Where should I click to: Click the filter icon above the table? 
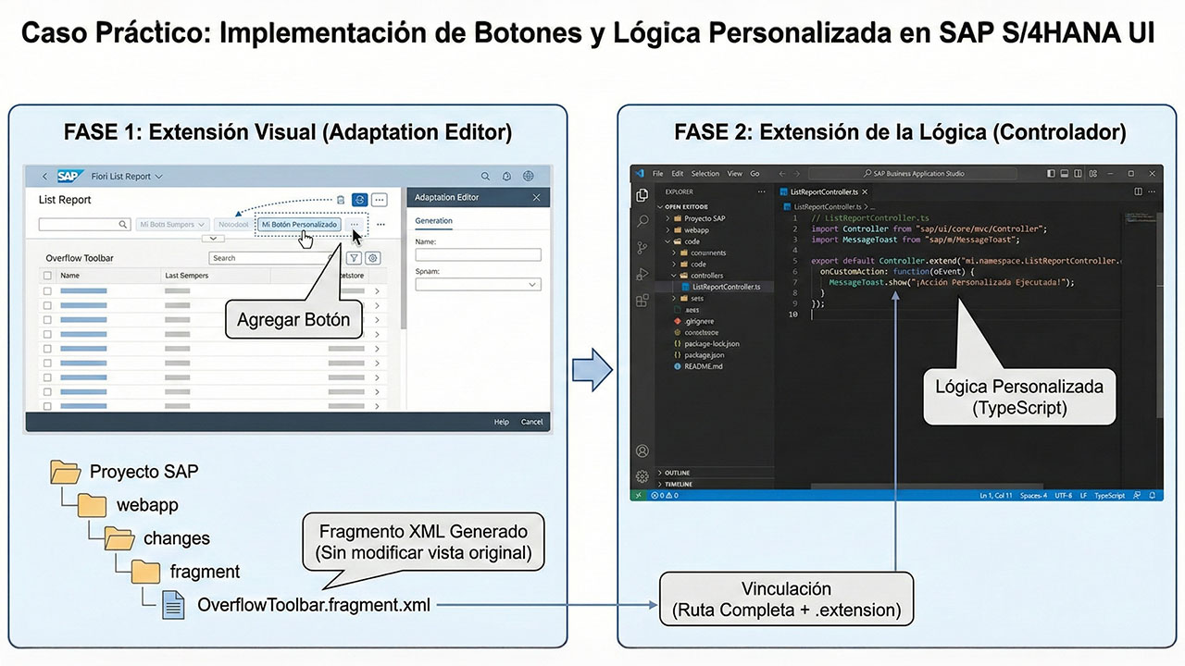coord(354,258)
